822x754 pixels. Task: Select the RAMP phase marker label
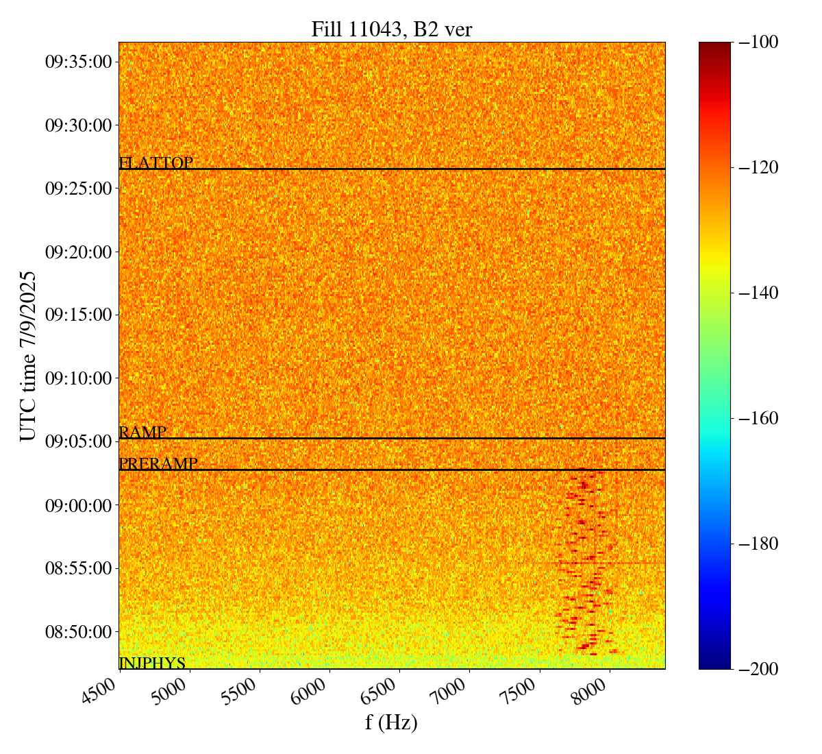point(142,433)
